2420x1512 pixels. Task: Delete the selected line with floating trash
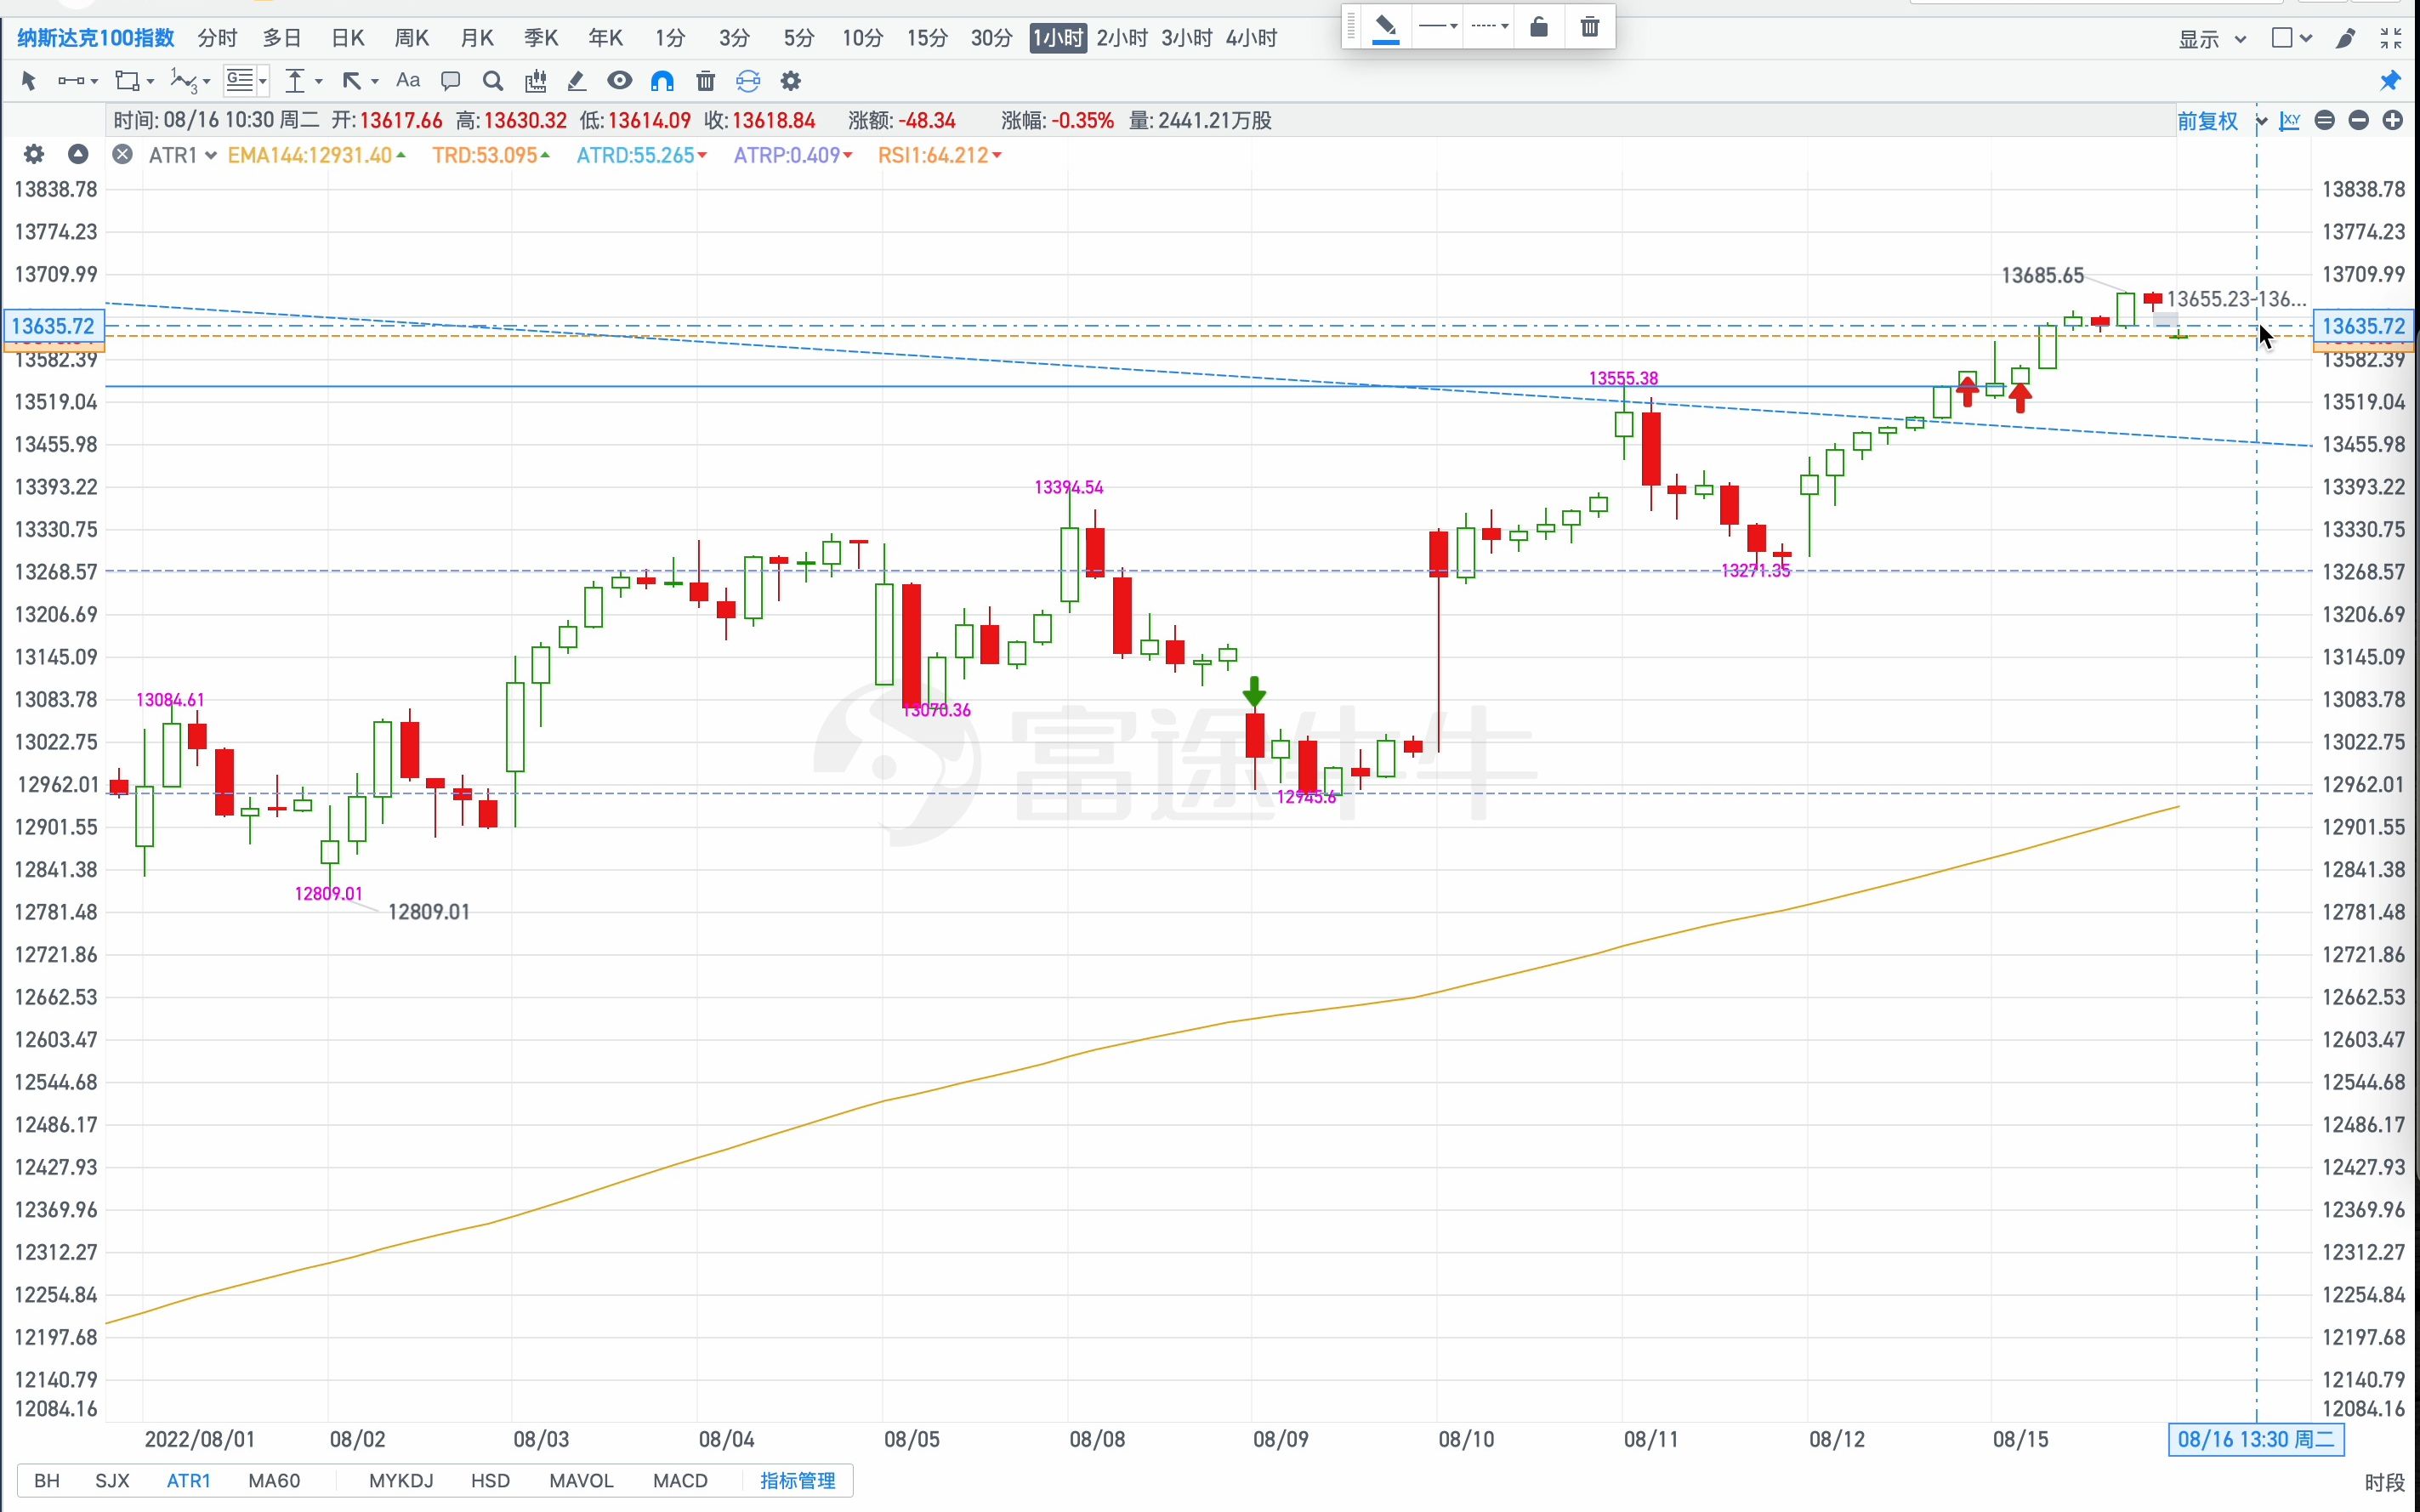click(1589, 26)
